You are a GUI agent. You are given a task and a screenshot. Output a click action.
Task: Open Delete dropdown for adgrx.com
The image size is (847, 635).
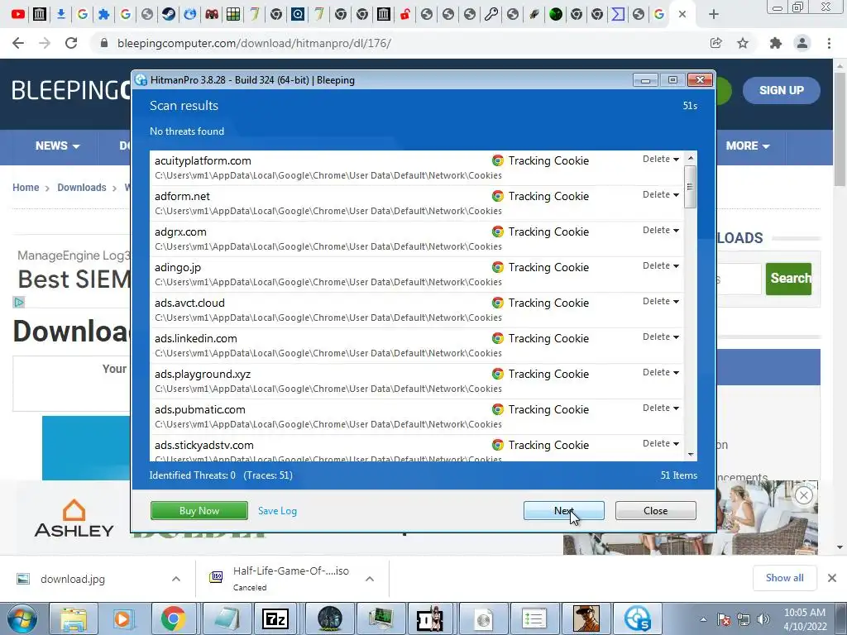661,231
